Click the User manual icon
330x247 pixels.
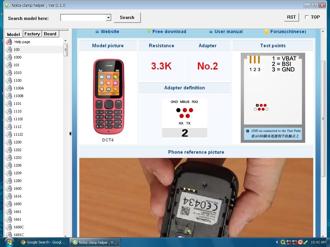(211, 32)
